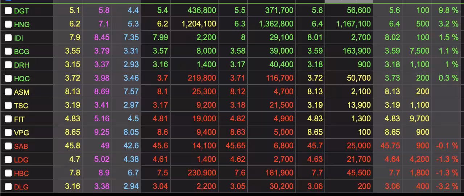Check the SAB row checkbox
Image resolution: width=464 pixels, height=196 pixels.
point(8,146)
